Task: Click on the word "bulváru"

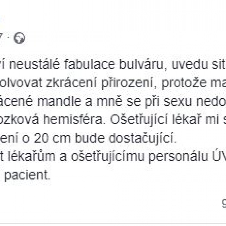Action: click(143, 65)
